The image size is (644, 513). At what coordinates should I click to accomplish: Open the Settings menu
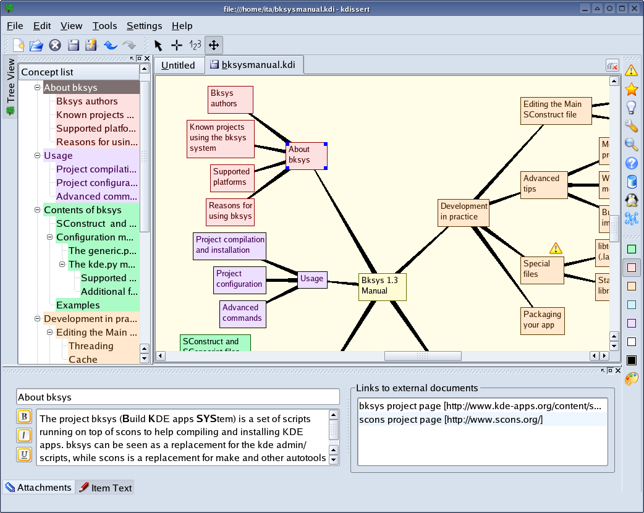[x=144, y=26]
